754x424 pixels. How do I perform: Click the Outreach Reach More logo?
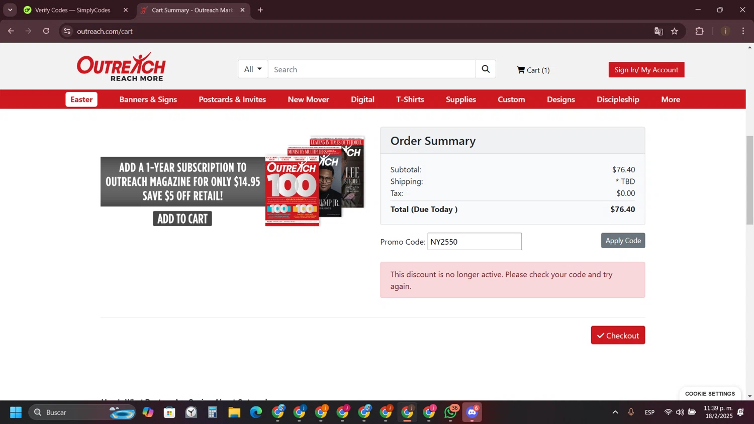click(121, 66)
